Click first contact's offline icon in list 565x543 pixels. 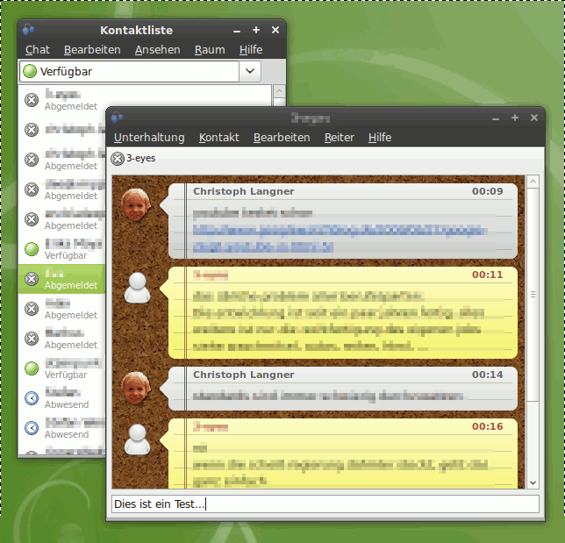pyautogui.click(x=32, y=100)
